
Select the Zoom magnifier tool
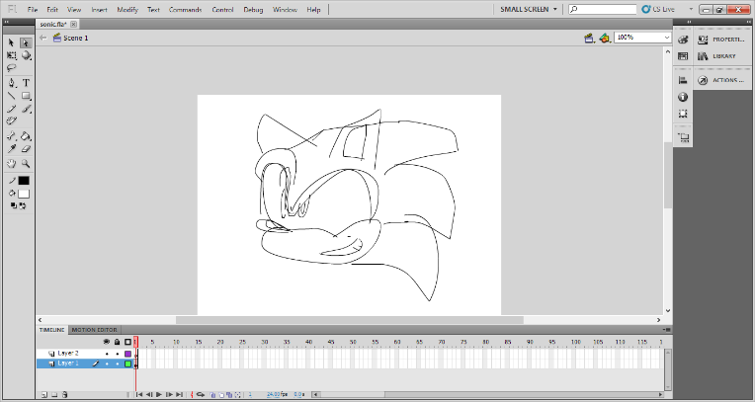tap(26, 164)
